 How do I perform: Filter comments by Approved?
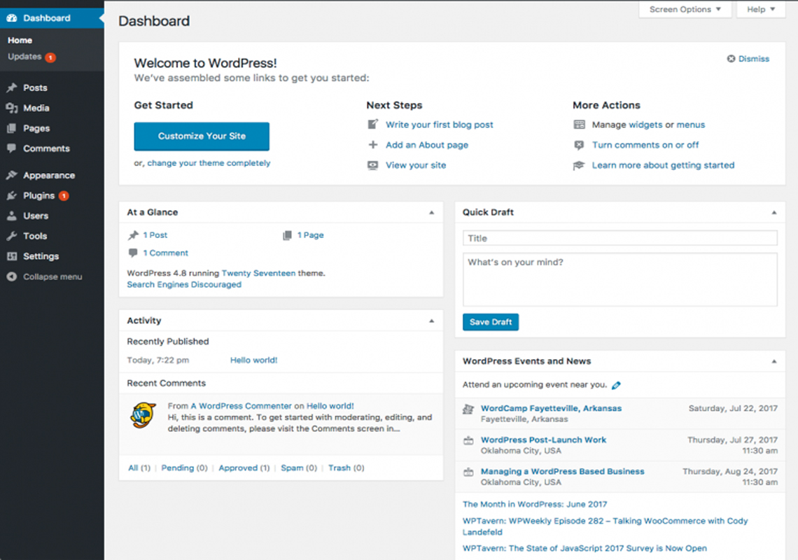click(x=238, y=468)
